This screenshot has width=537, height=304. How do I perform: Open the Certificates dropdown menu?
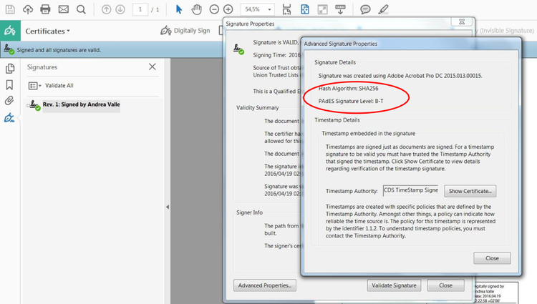point(47,31)
